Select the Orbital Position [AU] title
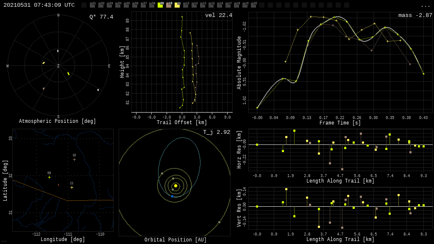The width and height of the screenshot is (434, 244). [x=175, y=240]
